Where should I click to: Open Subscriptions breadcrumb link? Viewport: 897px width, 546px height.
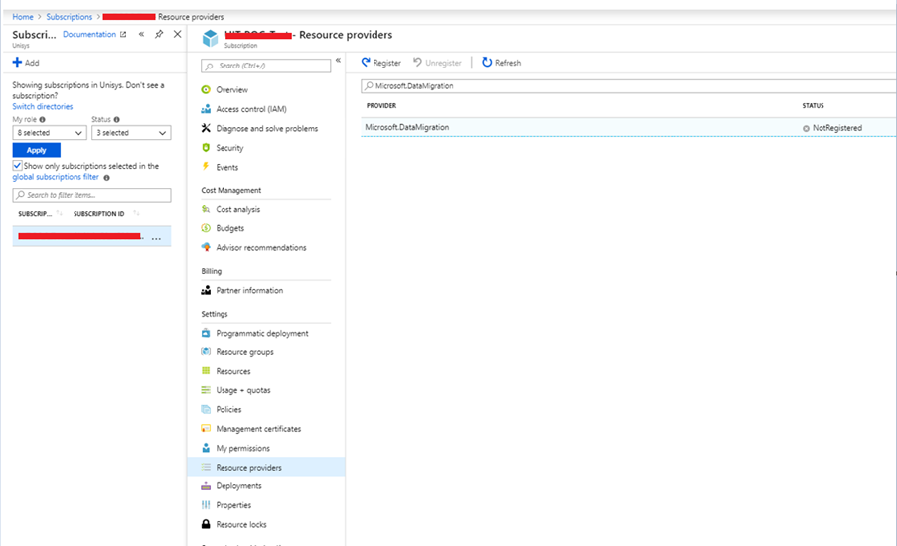[70, 17]
